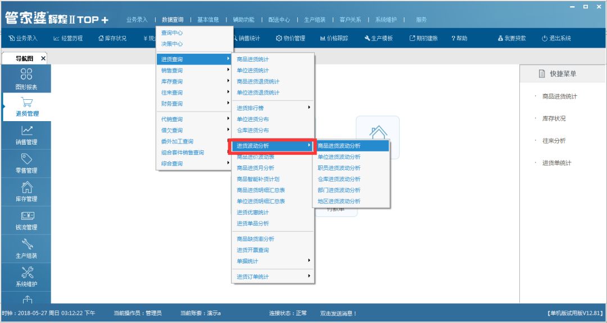The image size is (607, 323).
Task: Select 生产组装 wrench icon
Action: [x=26, y=249]
